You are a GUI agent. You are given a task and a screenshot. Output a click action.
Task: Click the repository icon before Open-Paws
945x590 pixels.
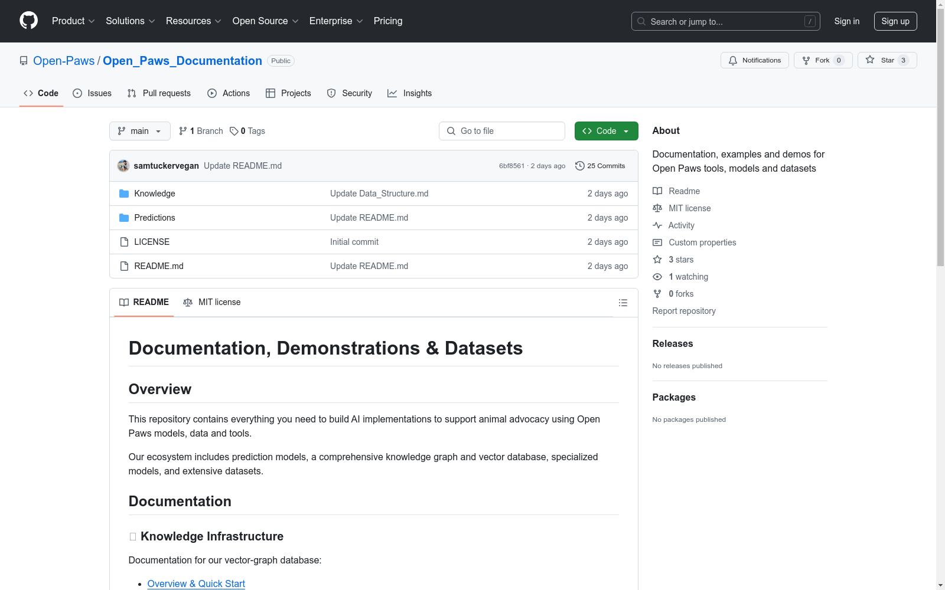24,61
